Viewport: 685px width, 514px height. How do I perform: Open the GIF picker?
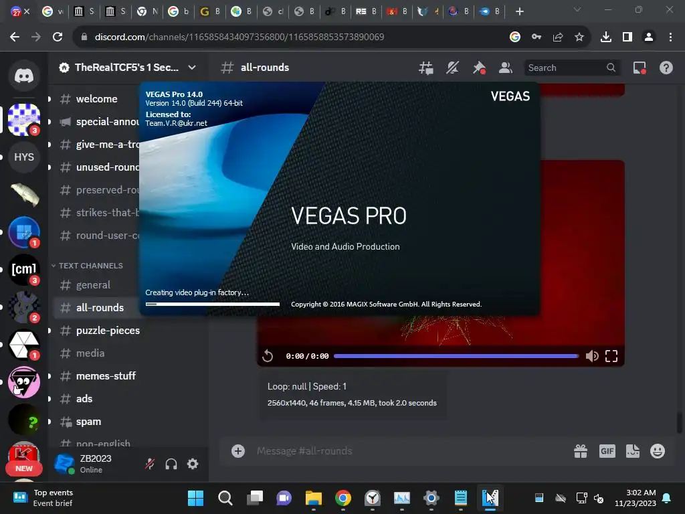607,451
